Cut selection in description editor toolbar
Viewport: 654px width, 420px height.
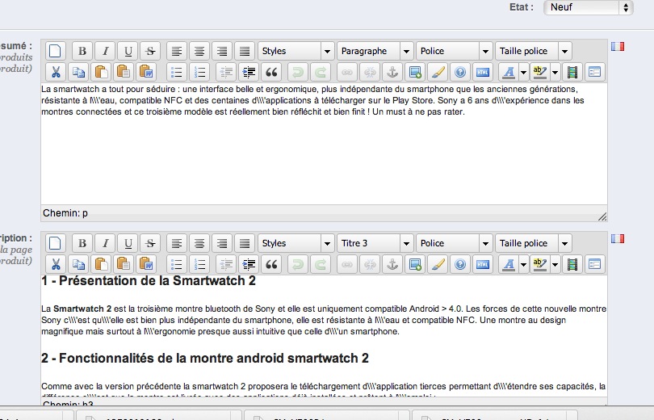tap(56, 264)
